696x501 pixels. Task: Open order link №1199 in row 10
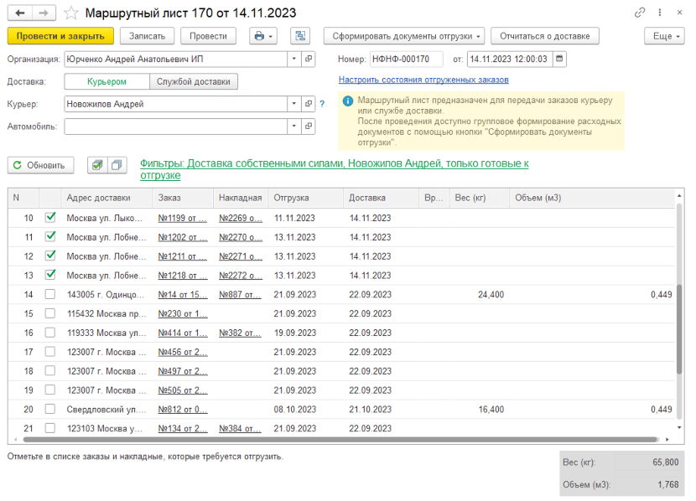coord(183,218)
